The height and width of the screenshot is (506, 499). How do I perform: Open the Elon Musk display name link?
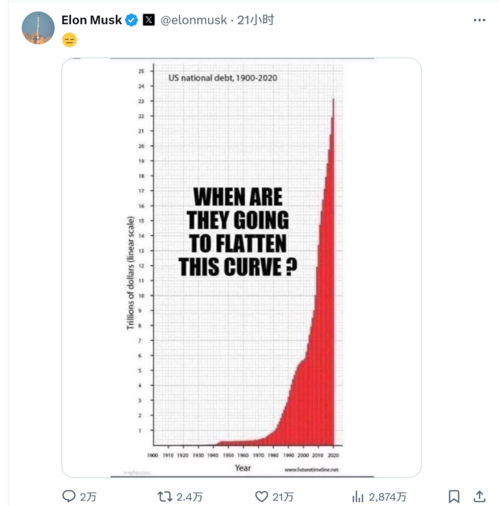point(91,20)
